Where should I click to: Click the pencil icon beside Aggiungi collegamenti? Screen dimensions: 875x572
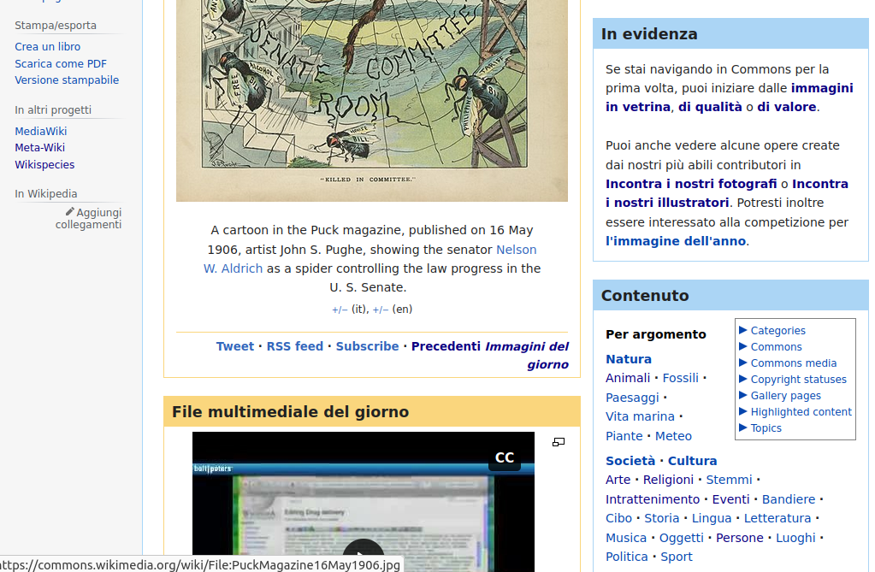coord(70,211)
